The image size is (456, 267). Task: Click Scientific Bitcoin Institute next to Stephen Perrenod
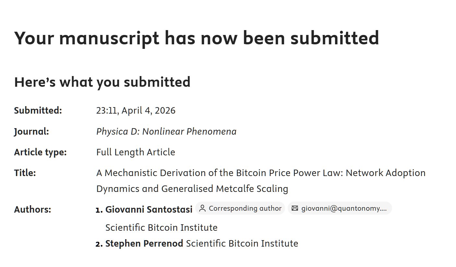coord(242,243)
